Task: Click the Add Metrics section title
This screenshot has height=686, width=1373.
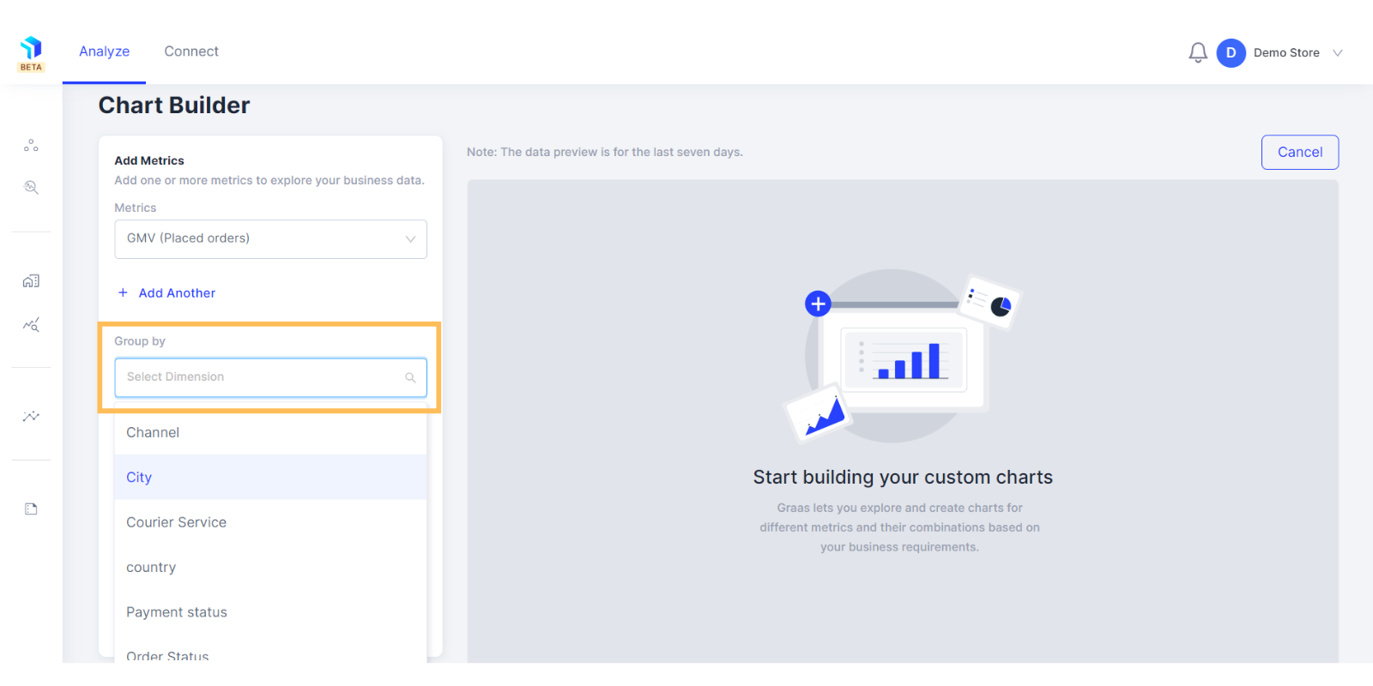Action: (149, 160)
